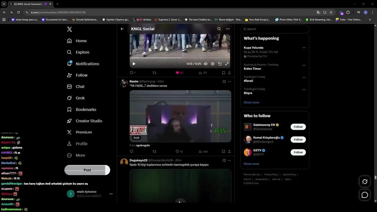The image size is (377, 212).
Task: Reply to Rasim's post
Action: pyautogui.click(x=131, y=151)
